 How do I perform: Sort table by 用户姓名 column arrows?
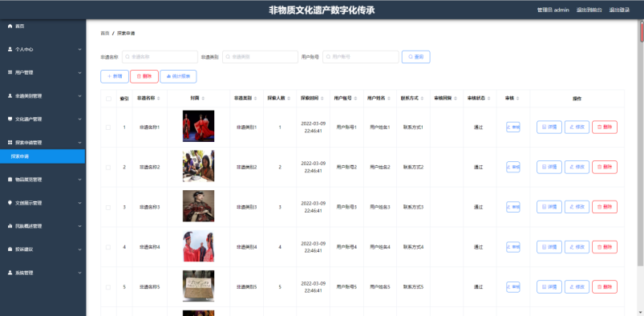(x=388, y=99)
